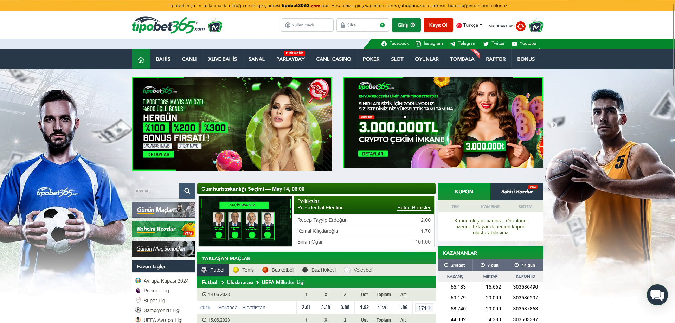Focus the Şifre password field
The height and width of the screenshot is (323, 675).
[363, 25]
